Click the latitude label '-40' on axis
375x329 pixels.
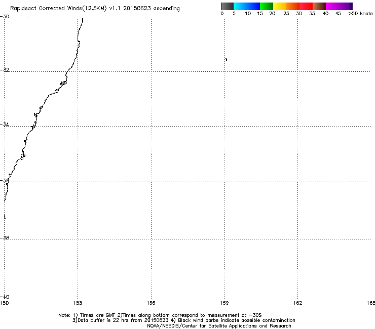click(x=5, y=297)
